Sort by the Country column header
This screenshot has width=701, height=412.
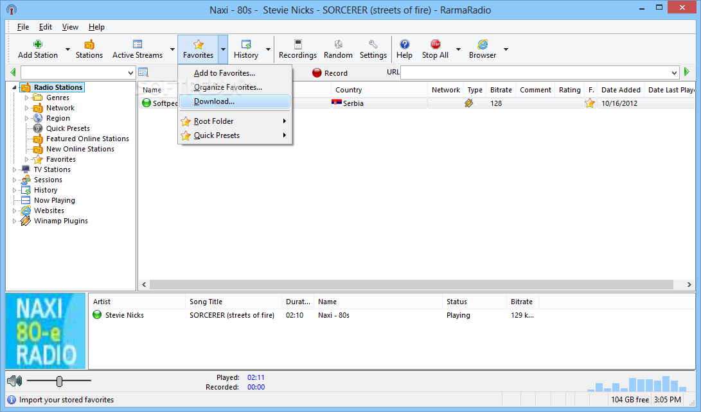tap(379, 90)
